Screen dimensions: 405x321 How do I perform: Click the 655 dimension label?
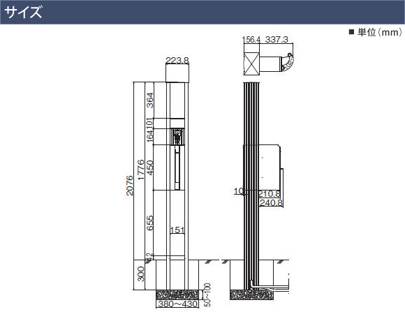(150, 223)
